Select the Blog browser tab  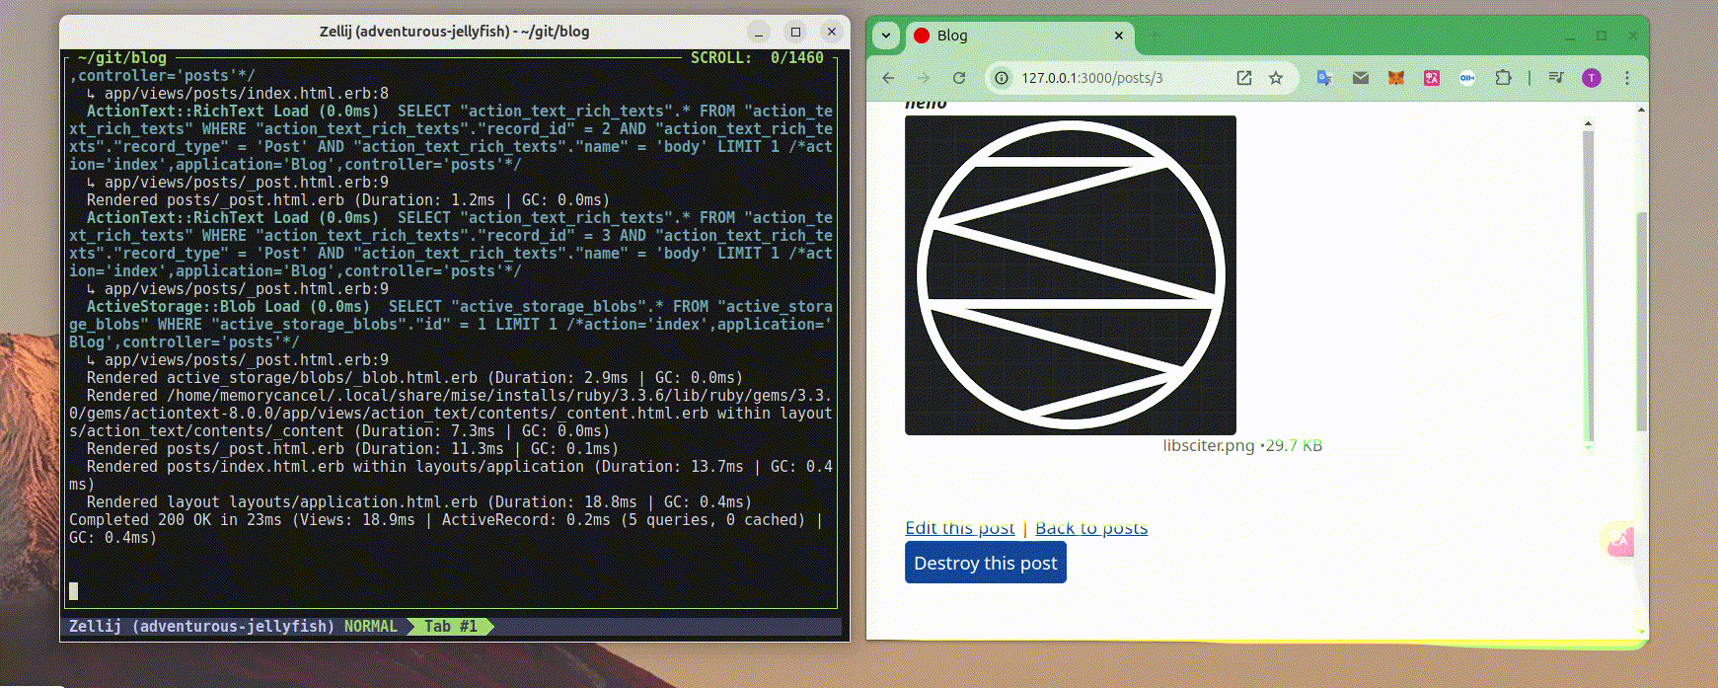coord(1019,36)
